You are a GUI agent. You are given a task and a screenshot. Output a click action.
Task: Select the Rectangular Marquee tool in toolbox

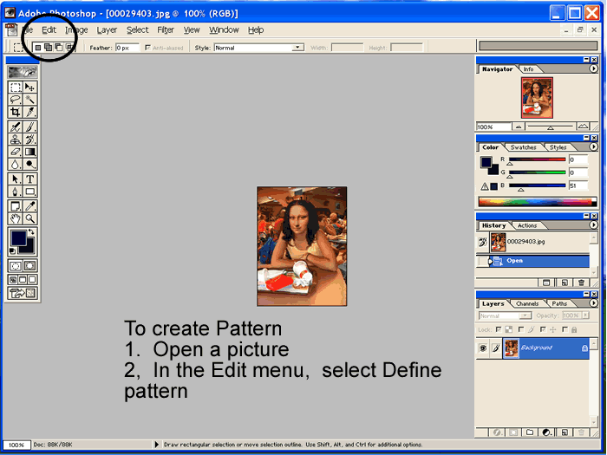16,87
